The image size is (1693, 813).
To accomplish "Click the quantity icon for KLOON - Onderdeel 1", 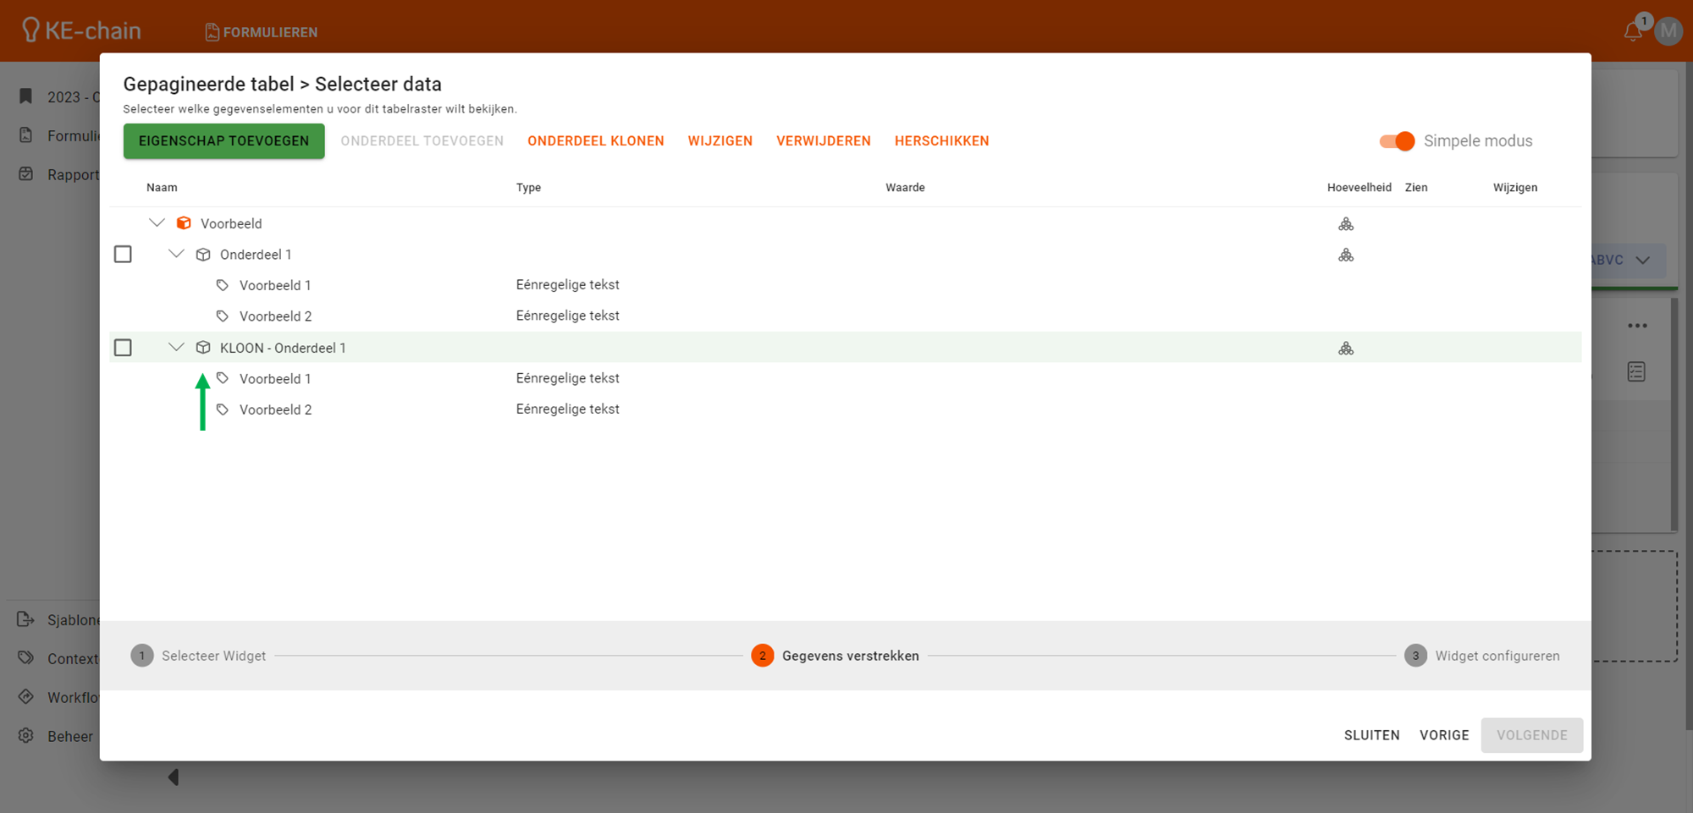I will (1345, 349).
